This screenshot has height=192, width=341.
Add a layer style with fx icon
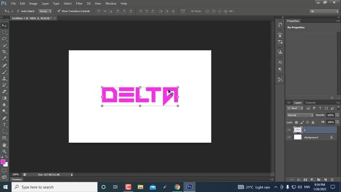coord(299,180)
